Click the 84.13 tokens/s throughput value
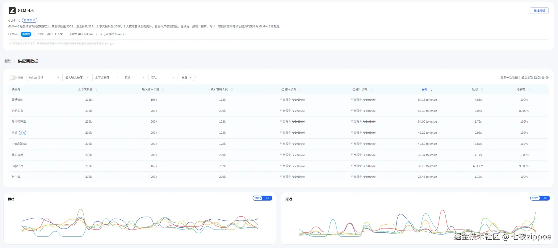Viewport: 558px width, 248px height. tap(428, 100)
